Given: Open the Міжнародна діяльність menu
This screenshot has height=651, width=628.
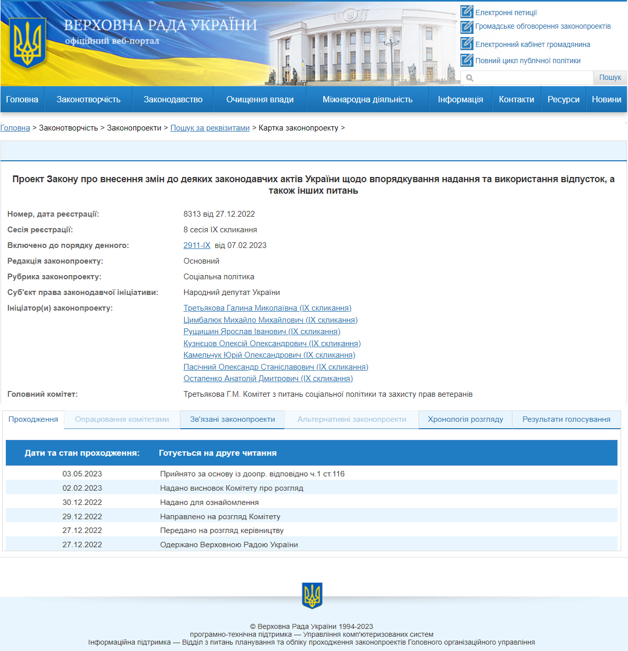Looking at the screenshot, I should pos(368,99).
